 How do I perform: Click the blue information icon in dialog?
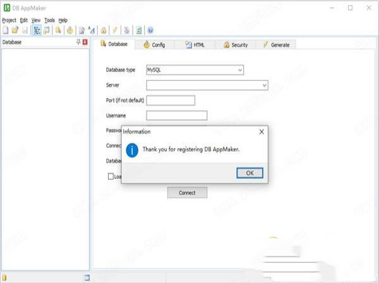pyautogui.click(x=132, y=150)
